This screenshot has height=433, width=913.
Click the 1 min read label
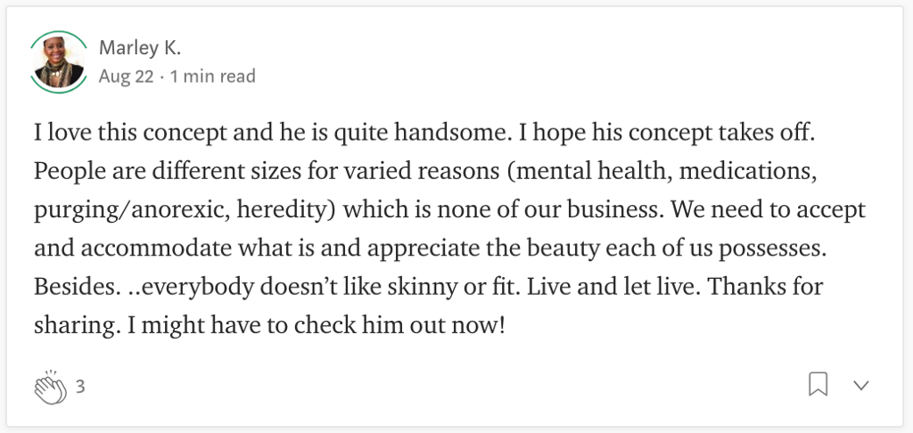point(212,77)
